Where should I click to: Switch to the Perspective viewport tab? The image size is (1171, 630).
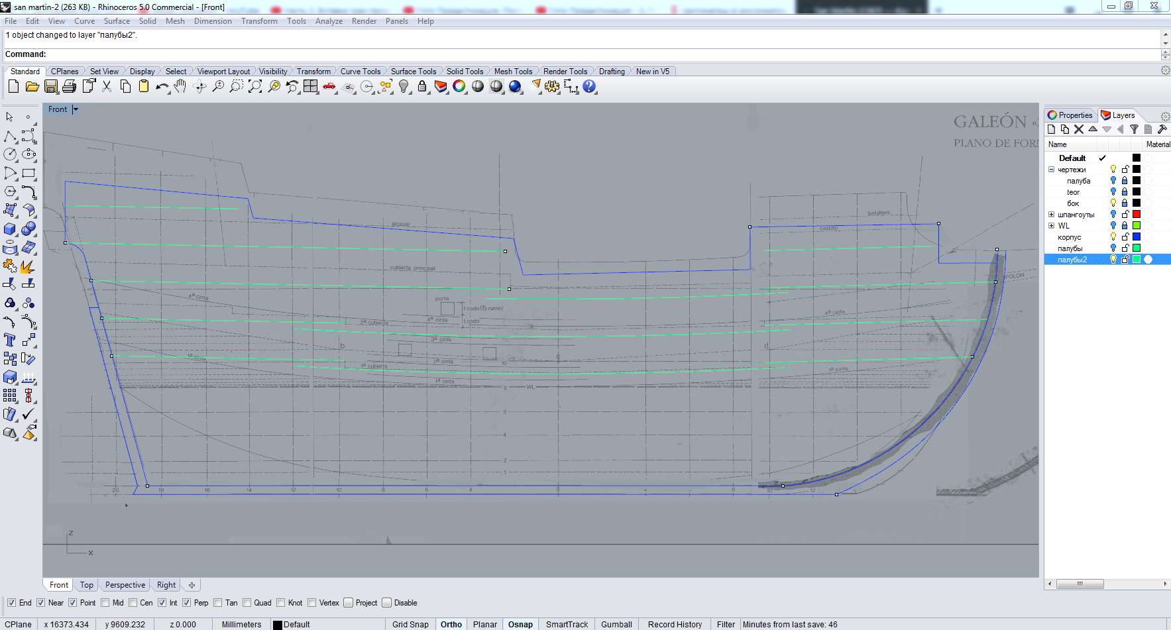click(125, 585)
